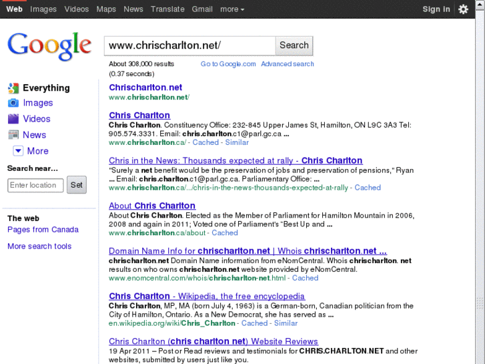Viewport: 485px width, 364px height.
Task: Open Cached for chrischarlton.ca/ result
Action: (205, 142)
